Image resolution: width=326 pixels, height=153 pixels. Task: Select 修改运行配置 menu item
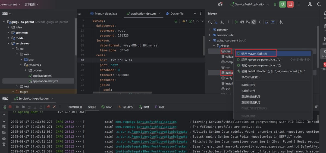click(273, 77)
